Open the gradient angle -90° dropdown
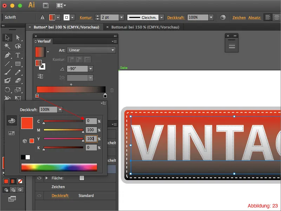This screenshot has width=281, height=211. click(91, 69)
